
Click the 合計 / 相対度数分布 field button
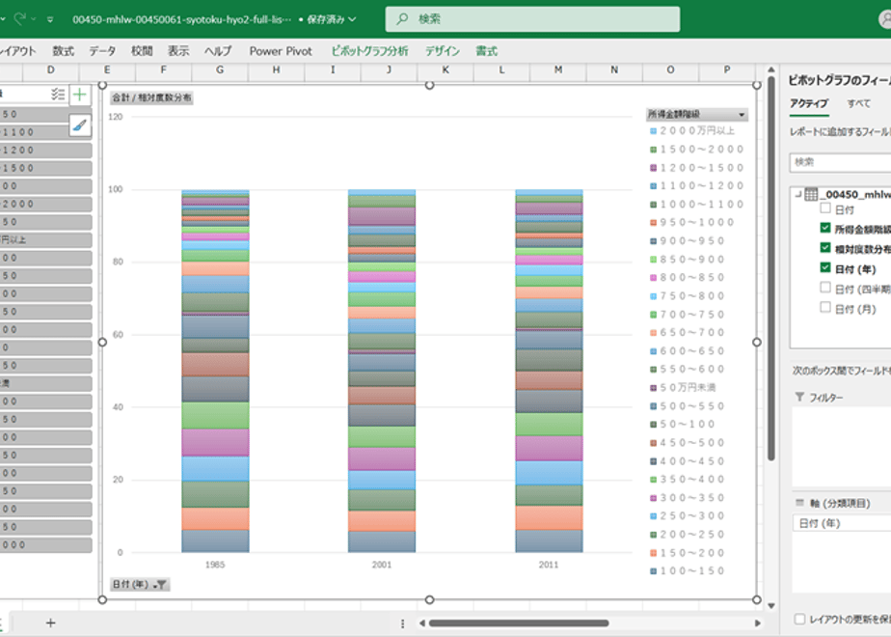(151, 97)
